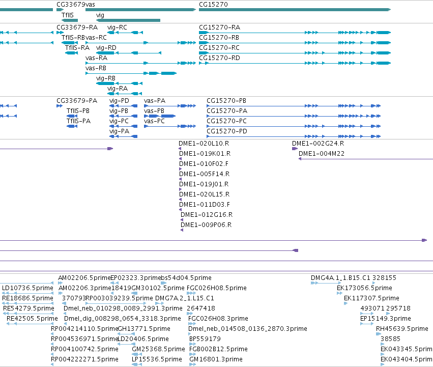Click the vig-PB protein label
Viewport: 433px width, 367px height.
coord(119,111)
